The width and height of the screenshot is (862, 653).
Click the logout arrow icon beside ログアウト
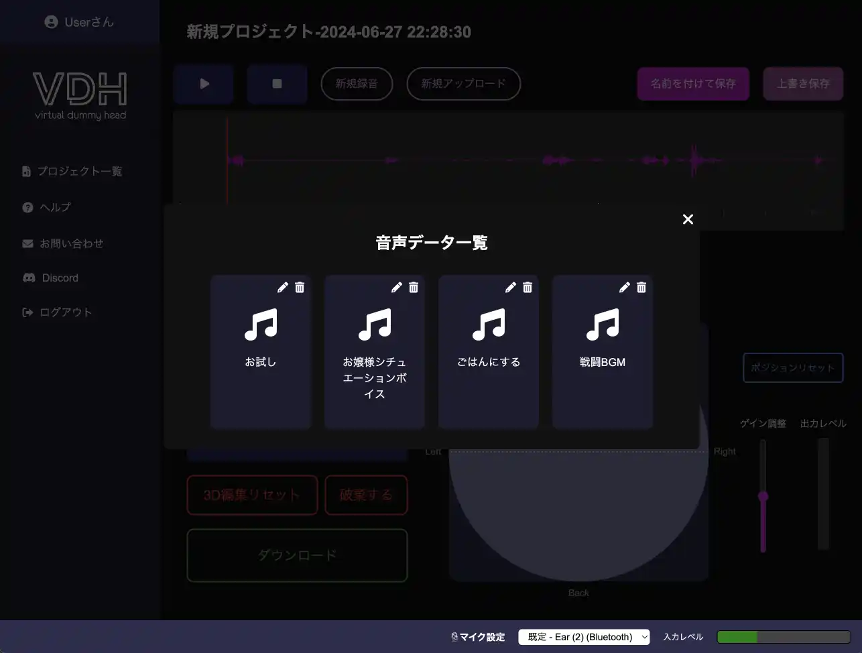27,312
